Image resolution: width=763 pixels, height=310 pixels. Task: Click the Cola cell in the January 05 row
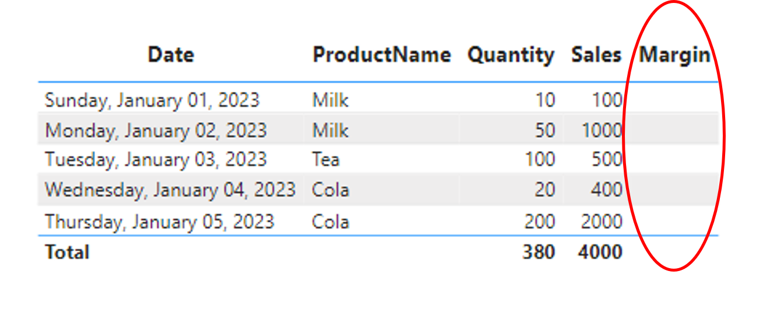330,222
